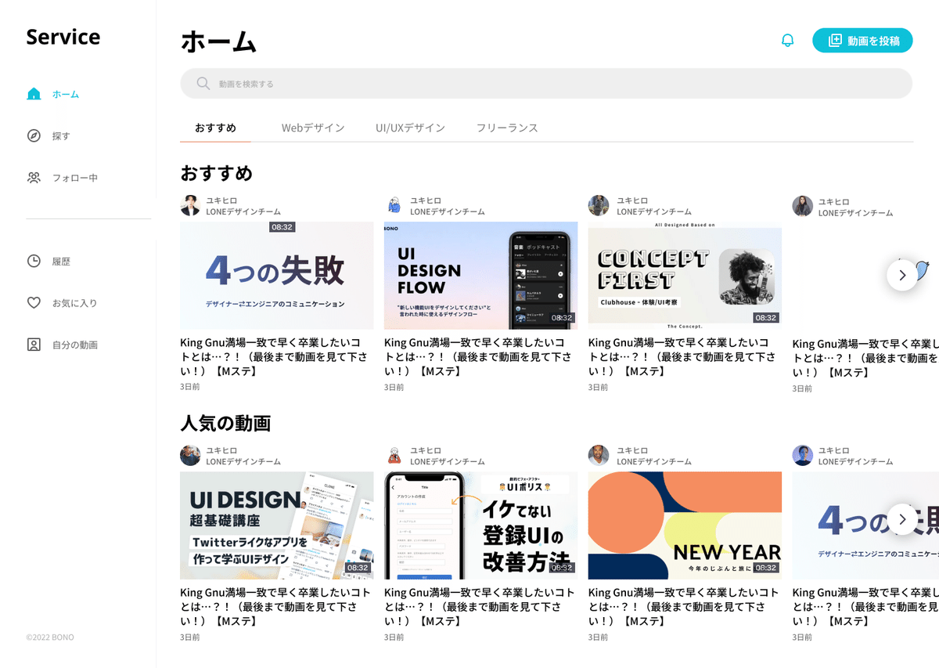Play the CONCEPT FIRST thumbnail
The image size is (939, 668).
(x=685, y=276)
